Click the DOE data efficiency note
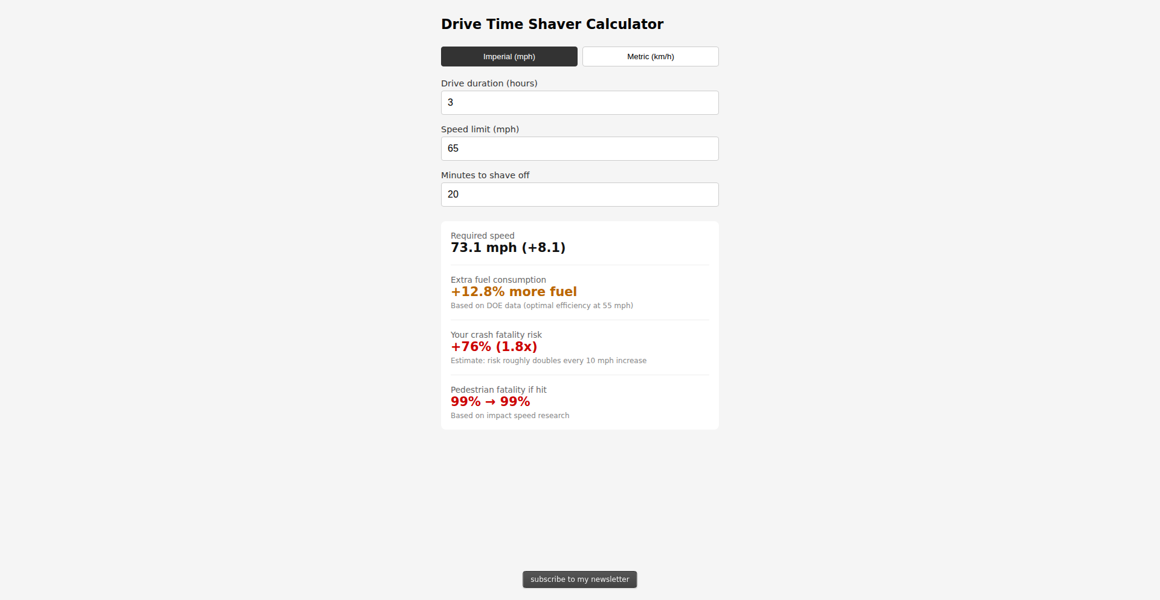The width and height of the screenshot is (1160, 600). [541, 306]
